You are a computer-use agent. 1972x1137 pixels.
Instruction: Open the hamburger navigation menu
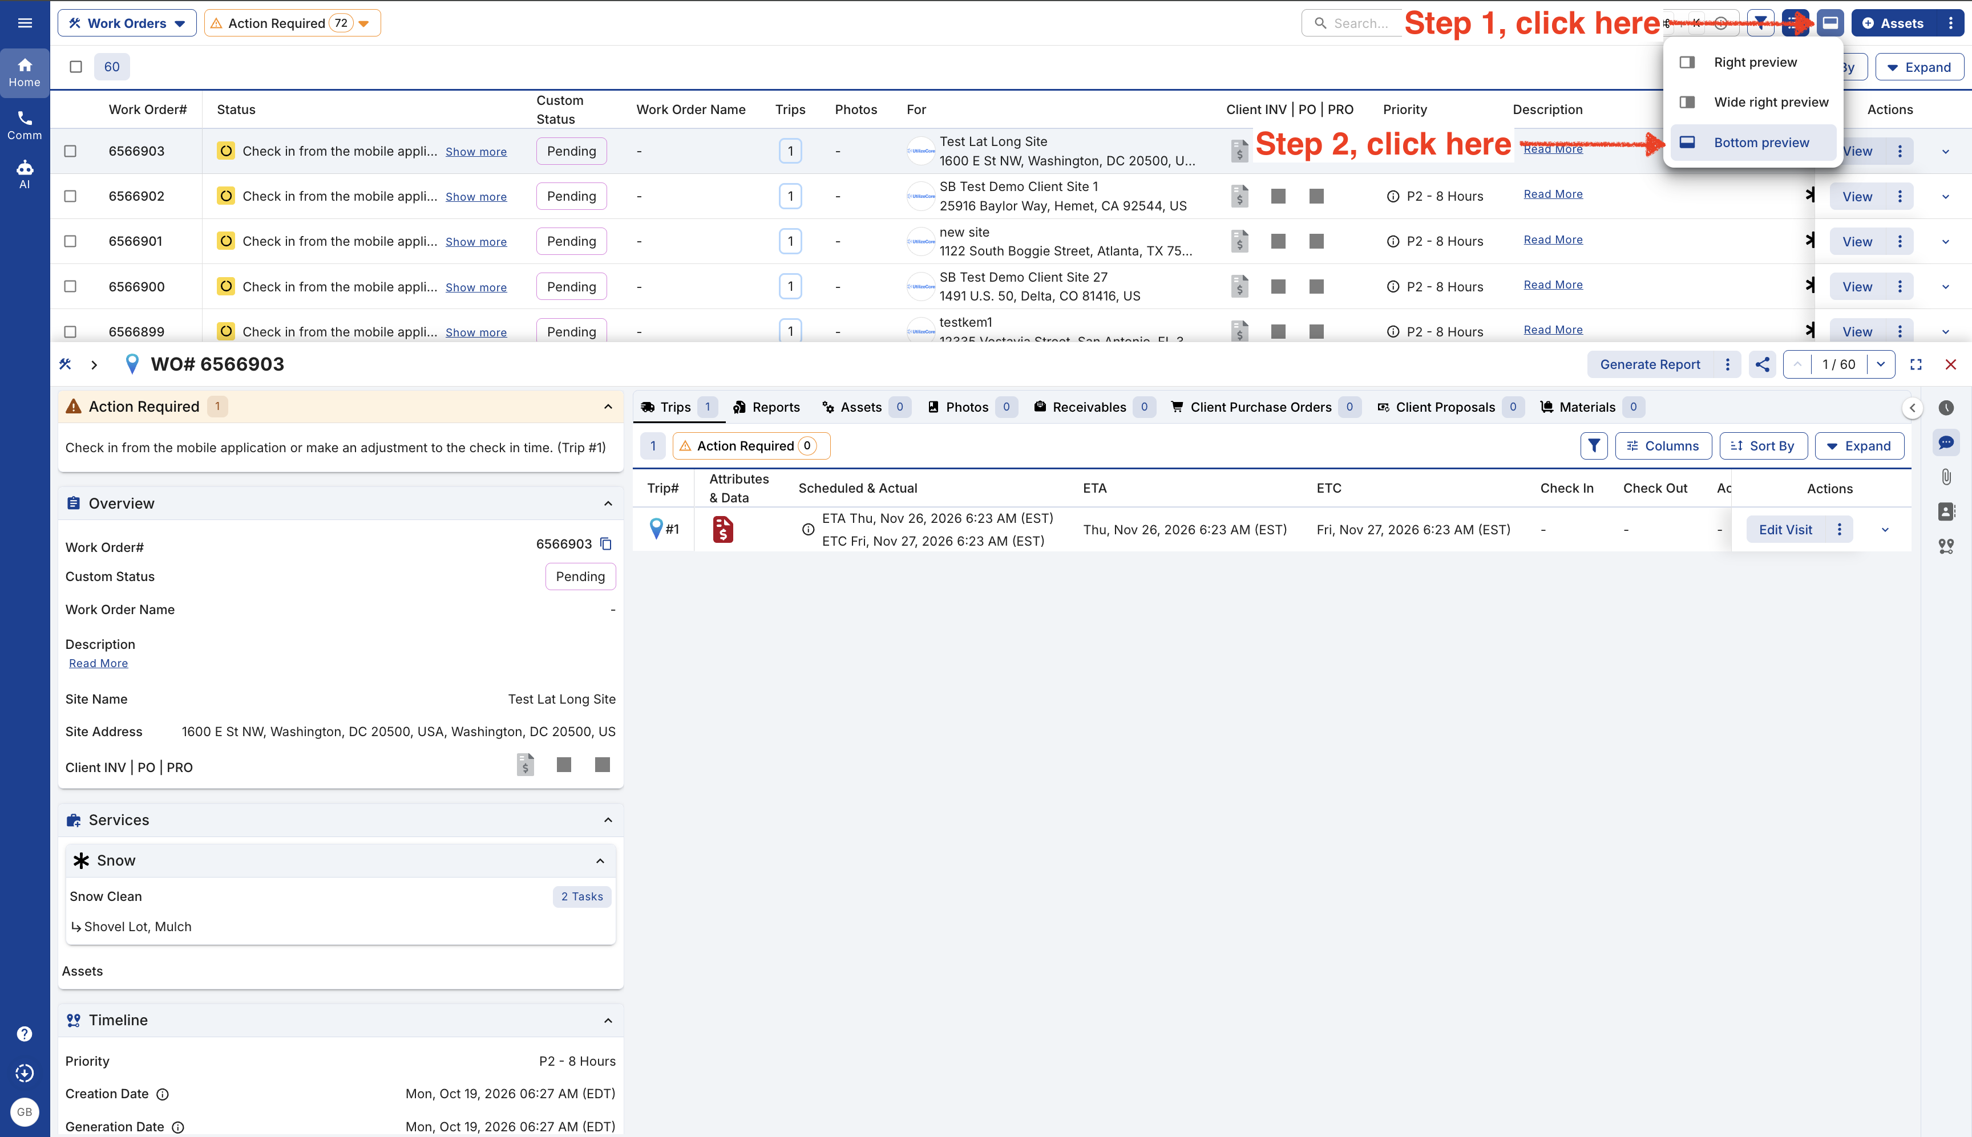point(24,23)
